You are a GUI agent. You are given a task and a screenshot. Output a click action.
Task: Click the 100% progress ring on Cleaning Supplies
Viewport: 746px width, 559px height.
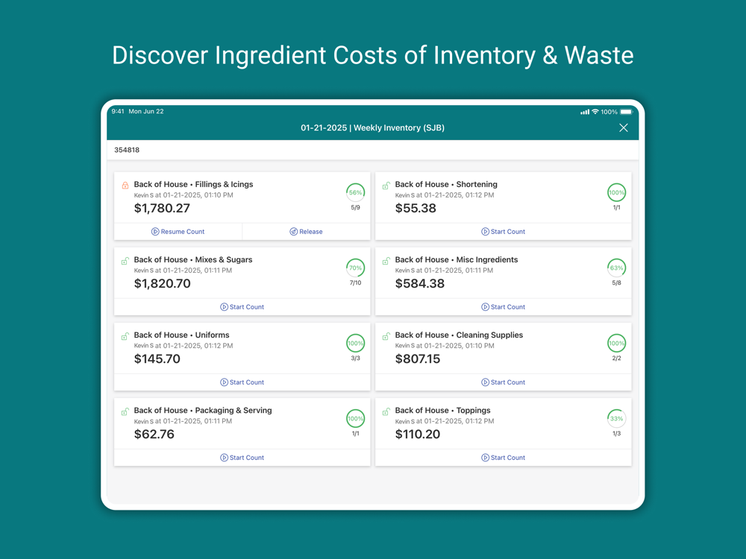(x=617, y=343)
